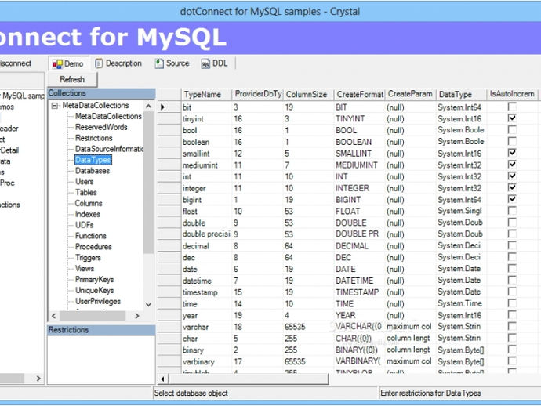Open the Demo tab

[x=68, y=63]
